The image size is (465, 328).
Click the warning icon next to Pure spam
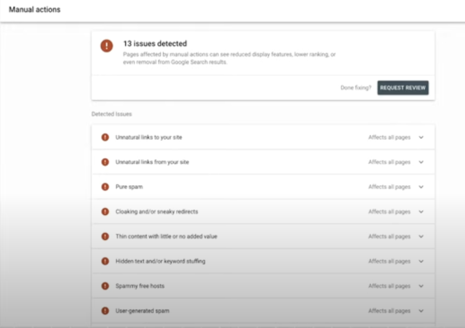click(105, 186)
